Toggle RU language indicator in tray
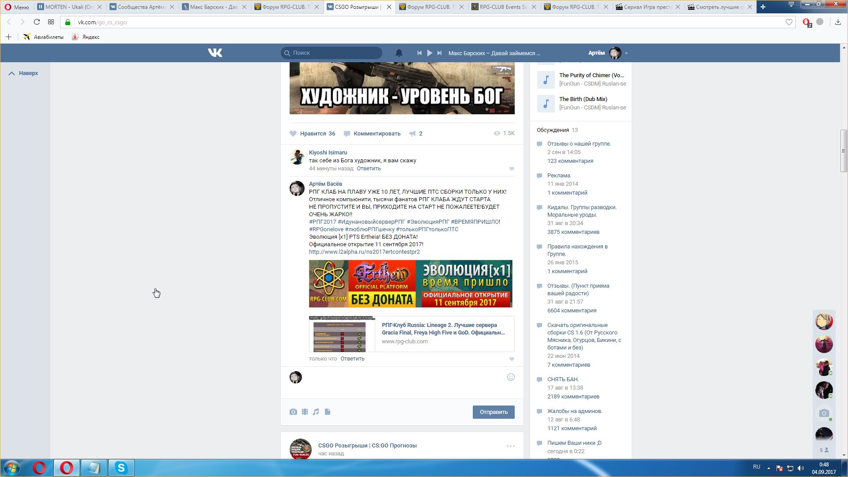The width and height of the screenshot is (848, 477). (757, 467)
